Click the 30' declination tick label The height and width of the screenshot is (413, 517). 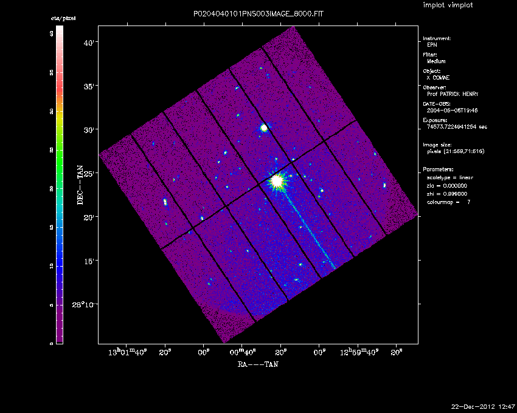89,130
